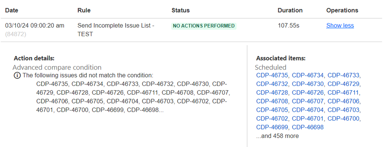Open associated issue CDP-46730
390x147 pixels.
point(308,84)
